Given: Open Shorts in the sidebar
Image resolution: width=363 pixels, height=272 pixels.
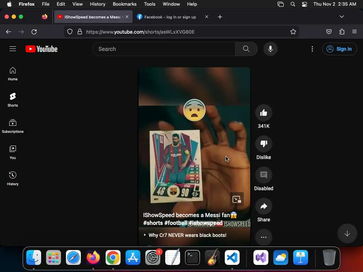Looking at the screenshot, I should pos(13,100).
